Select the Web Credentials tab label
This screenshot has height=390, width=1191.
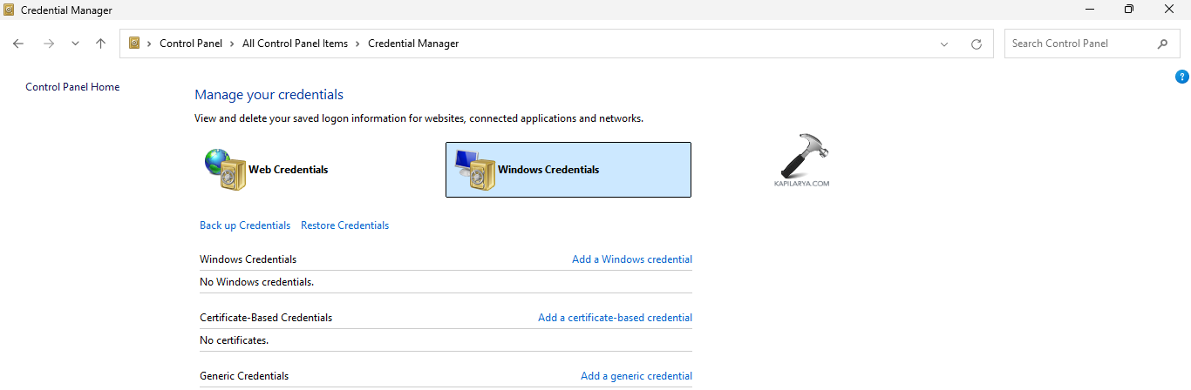[288, 170]
